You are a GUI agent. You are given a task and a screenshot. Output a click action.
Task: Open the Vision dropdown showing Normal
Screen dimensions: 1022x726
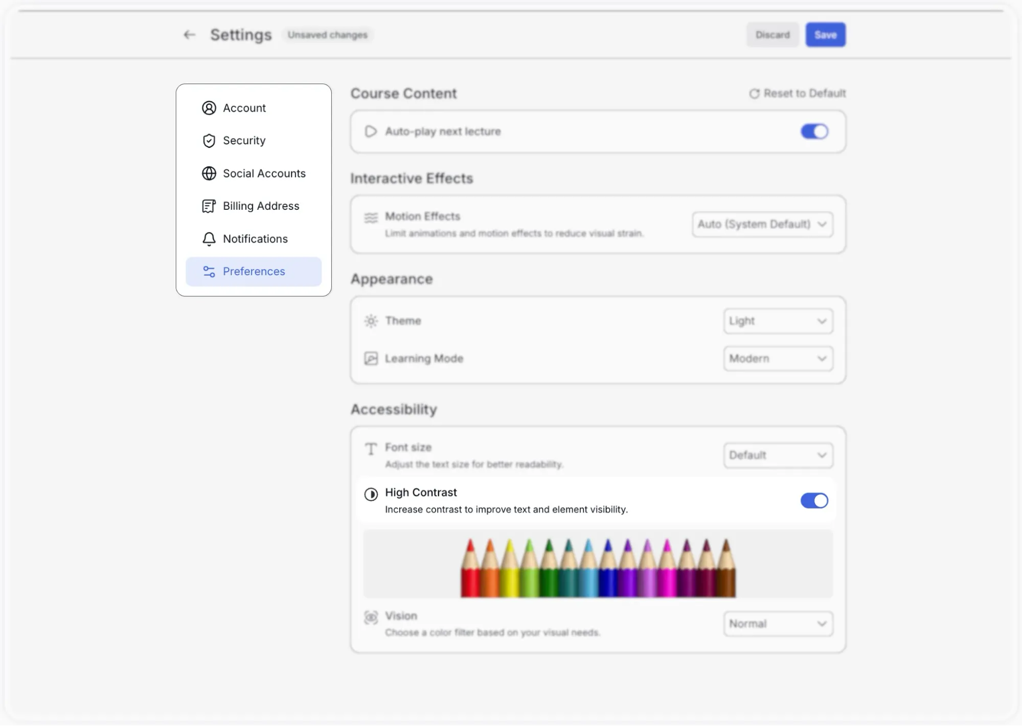tap(778, 624)
